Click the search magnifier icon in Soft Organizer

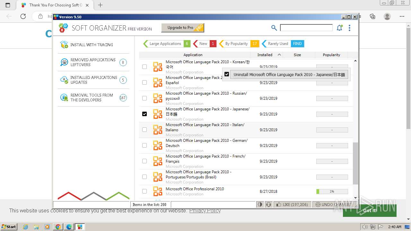pos(274,28)
